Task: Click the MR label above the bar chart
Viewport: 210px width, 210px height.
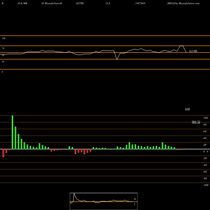Action: [187, 109]
